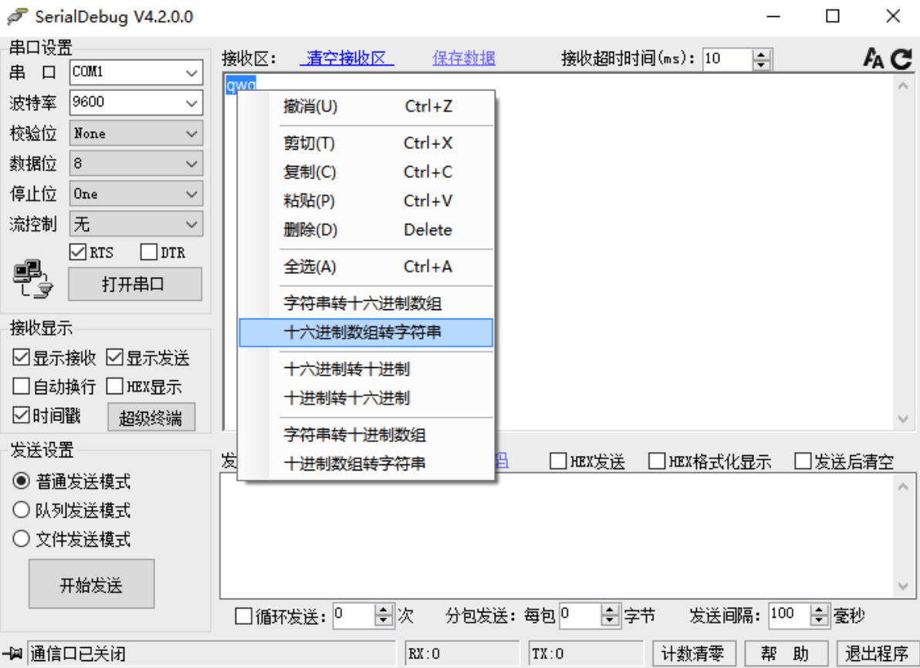The height and width of the screenshot is (668, 920).
Task: Click the receive area scrollbar down arrow
Action: (x=903, y=419)
